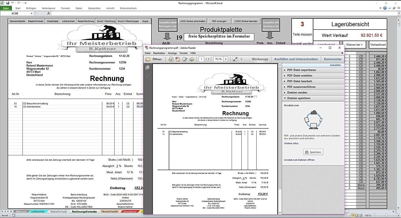Click the sign document pen icon
Screen dimensions: 401x218
click(x=185, y=59)
